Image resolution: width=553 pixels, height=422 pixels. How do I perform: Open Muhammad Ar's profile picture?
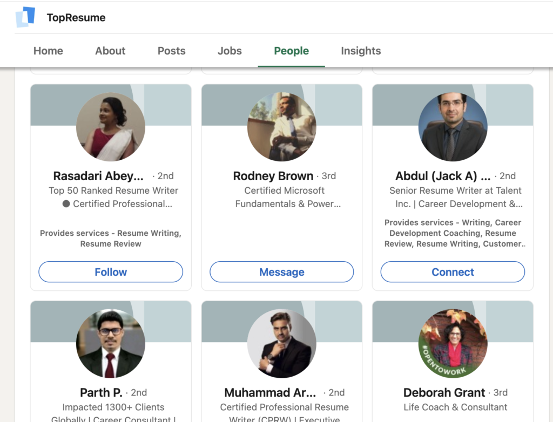pyautogui.click(x=281, y=344)
